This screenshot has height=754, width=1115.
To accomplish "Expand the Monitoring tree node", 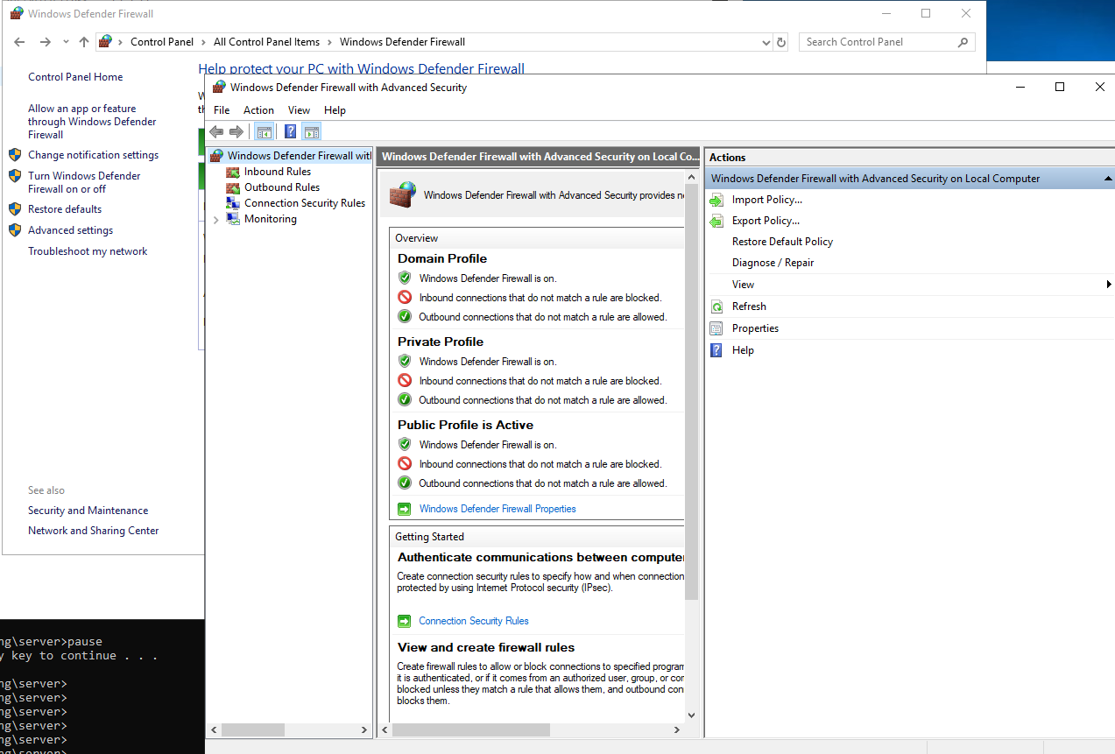I will tap(216, 220).
